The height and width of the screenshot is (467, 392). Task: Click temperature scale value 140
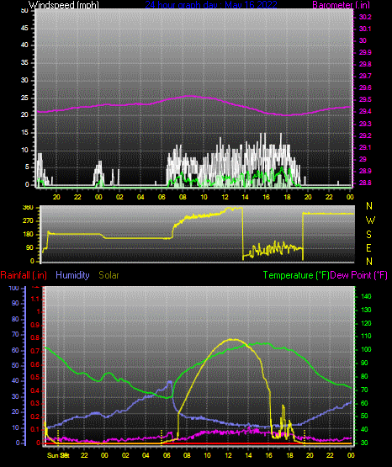[x=366, y=296]
